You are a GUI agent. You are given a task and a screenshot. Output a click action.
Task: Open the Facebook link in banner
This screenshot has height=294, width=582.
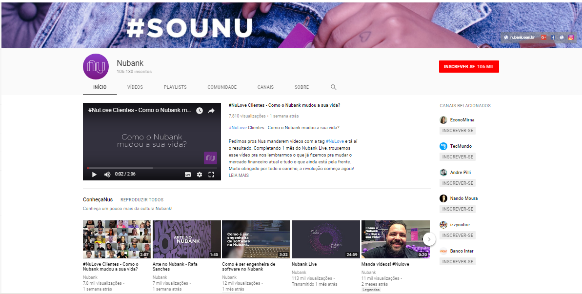tap(553, 37)
